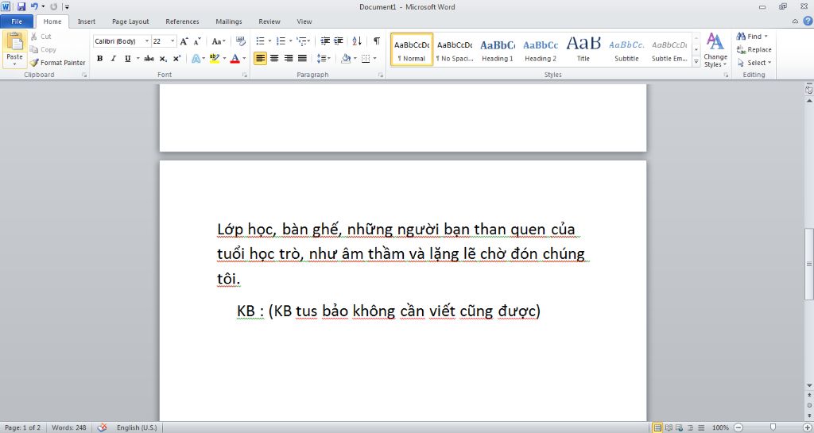Toggle Underline formatting
This screenshot has width=814, height=433.
(127, 59)
